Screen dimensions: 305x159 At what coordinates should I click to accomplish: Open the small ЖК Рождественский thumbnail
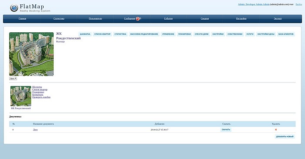tap(20, 96)
